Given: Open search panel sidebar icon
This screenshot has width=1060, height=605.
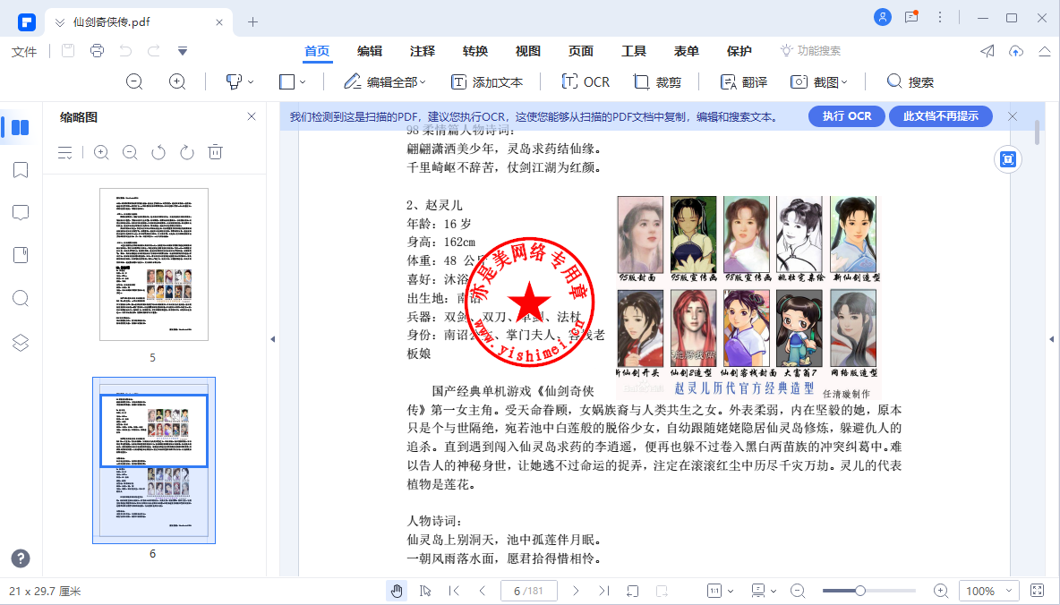Looking at the screenshot, I should pyautogui.click(x=21, y=298).
